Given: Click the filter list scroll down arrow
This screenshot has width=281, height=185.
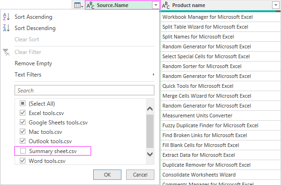Looking at the screenshot, I should [150, 154].
